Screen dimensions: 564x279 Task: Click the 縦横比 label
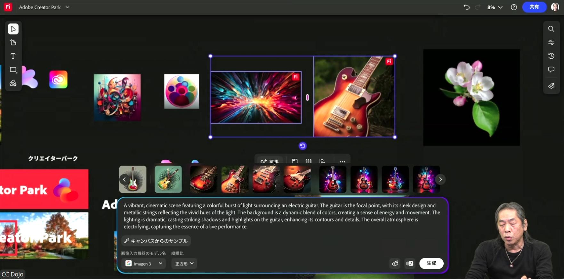(x=177, y=253)
